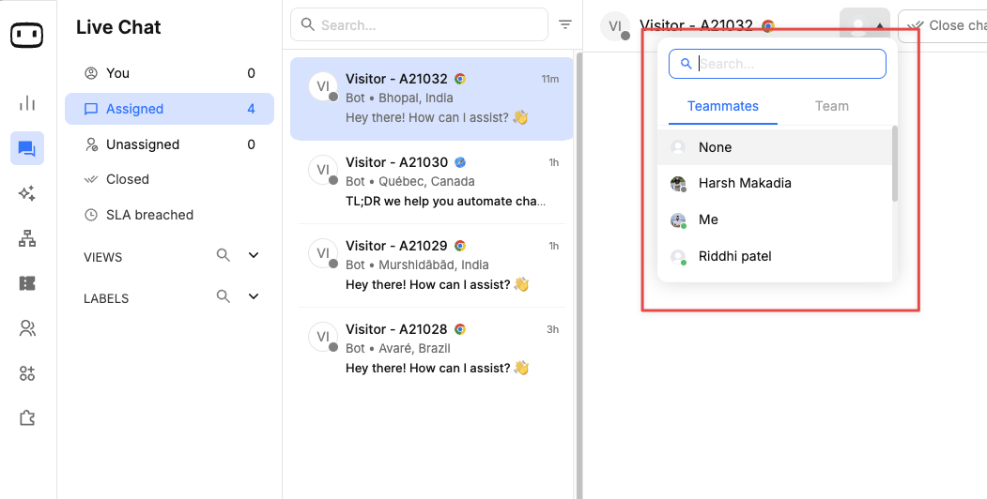This screenshot has width=987, height=499.
Task: Select the Assigned conversations filter
Action: (x=169, y=109)
